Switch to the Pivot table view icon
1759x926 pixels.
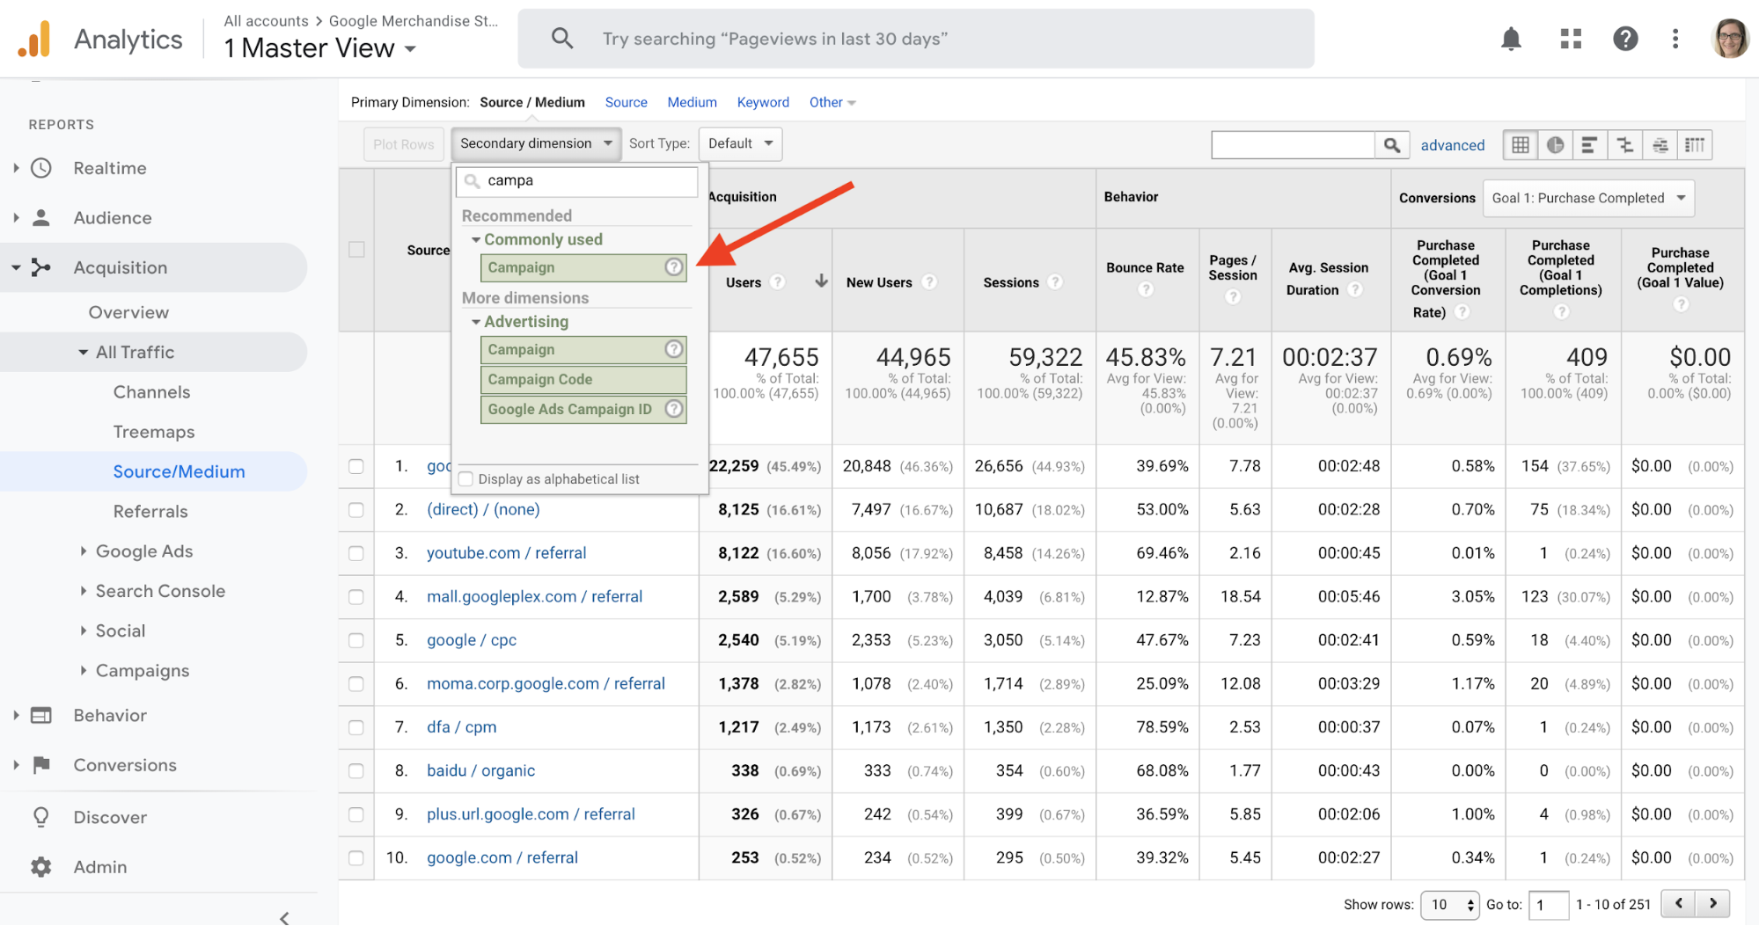coord(1695,145)
